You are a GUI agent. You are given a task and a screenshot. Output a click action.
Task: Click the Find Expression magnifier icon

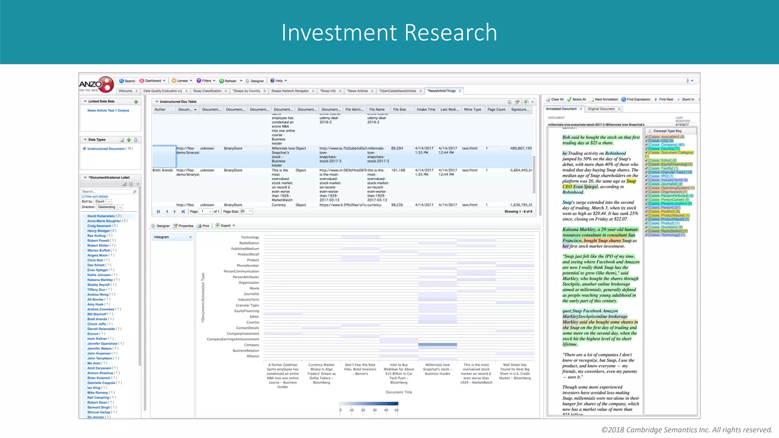(624, 99)
